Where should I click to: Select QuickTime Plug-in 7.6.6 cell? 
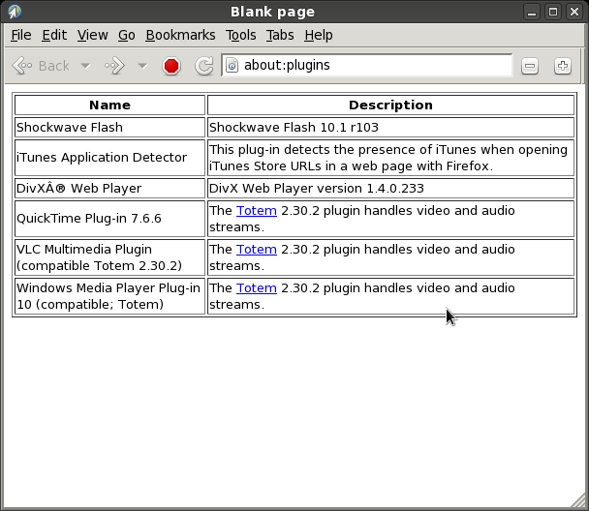(110, 219)
